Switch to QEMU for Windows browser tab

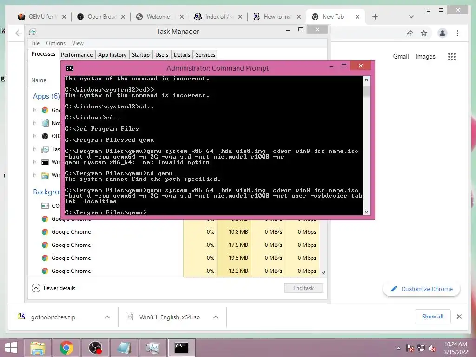[x=41, y=17]
